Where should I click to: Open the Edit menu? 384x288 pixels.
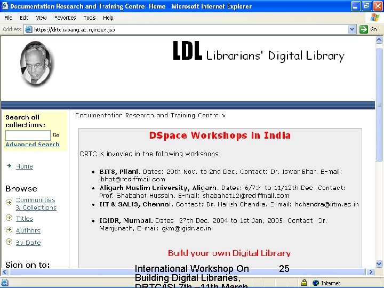click(24, 18)
